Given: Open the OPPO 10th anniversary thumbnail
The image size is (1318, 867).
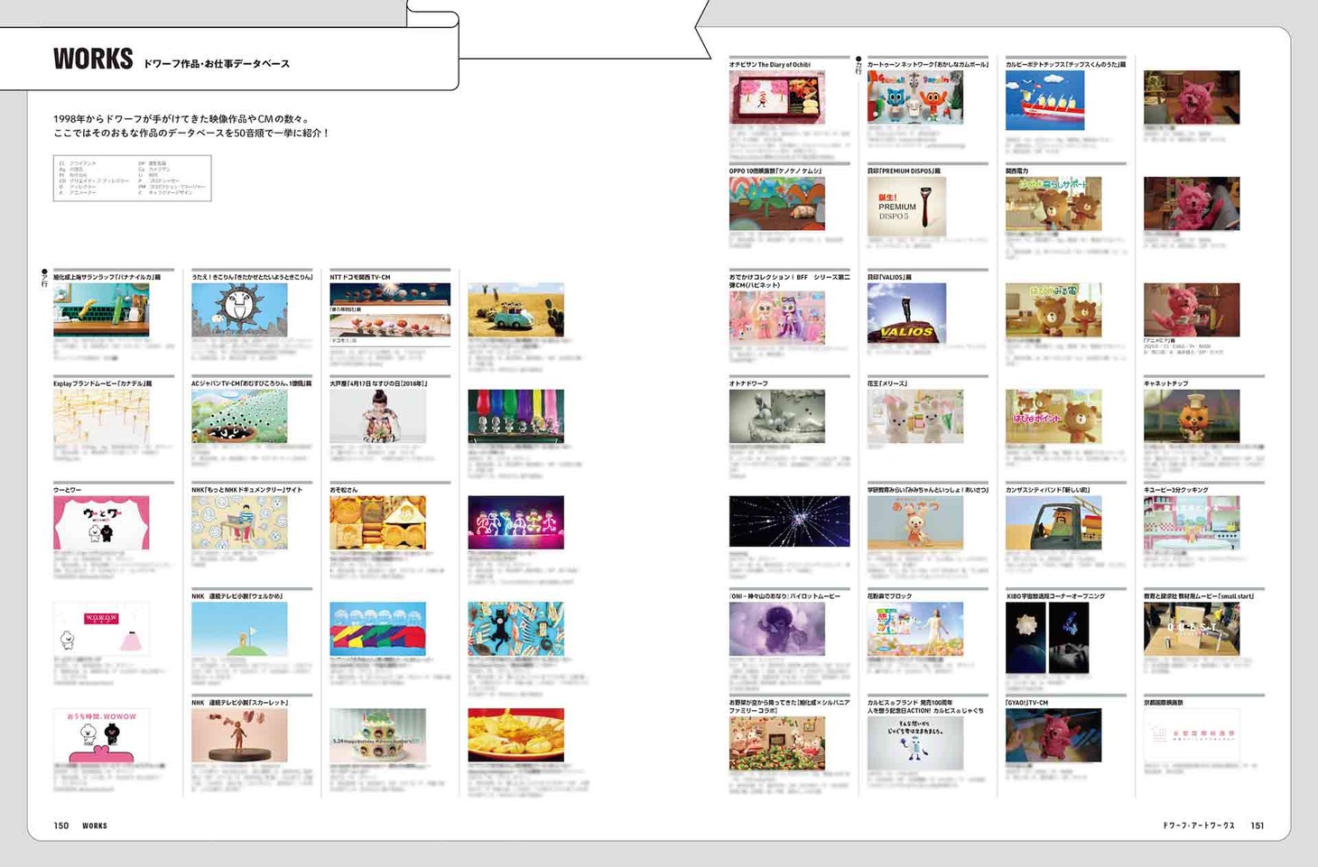Looking at the screenshot, I should [x=776, y=204].
